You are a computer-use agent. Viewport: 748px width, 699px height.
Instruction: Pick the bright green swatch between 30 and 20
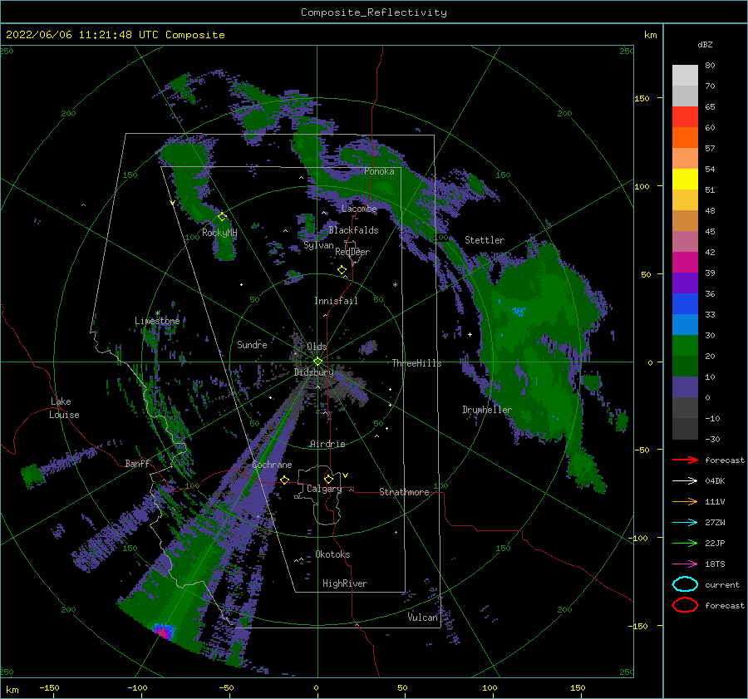point(685,346)
